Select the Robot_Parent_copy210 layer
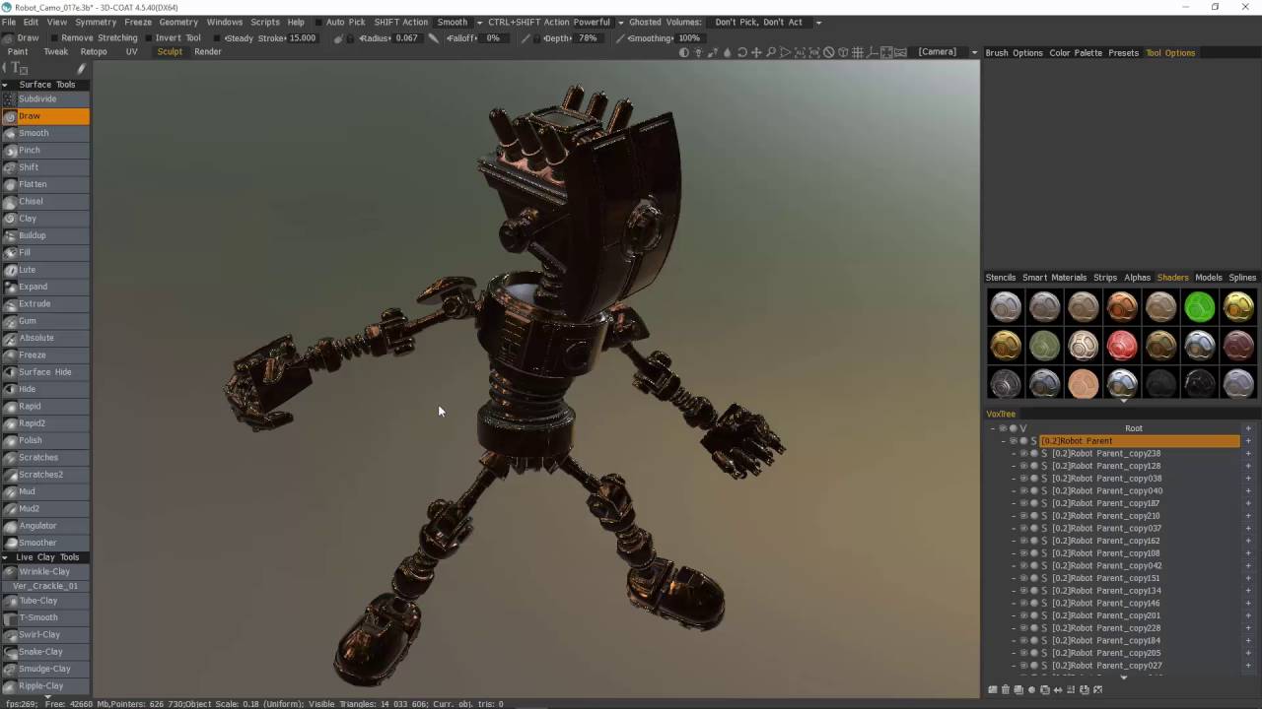The width and height of the screenshot is (1262, 709). pyautogui.click(x=1106, y=516)
